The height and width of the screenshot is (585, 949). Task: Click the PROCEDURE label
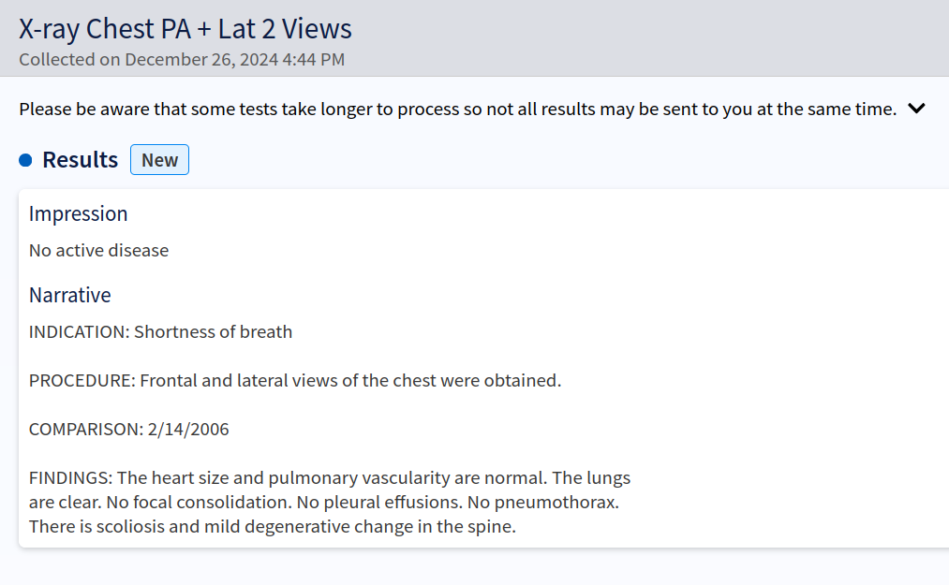[82, 380]
